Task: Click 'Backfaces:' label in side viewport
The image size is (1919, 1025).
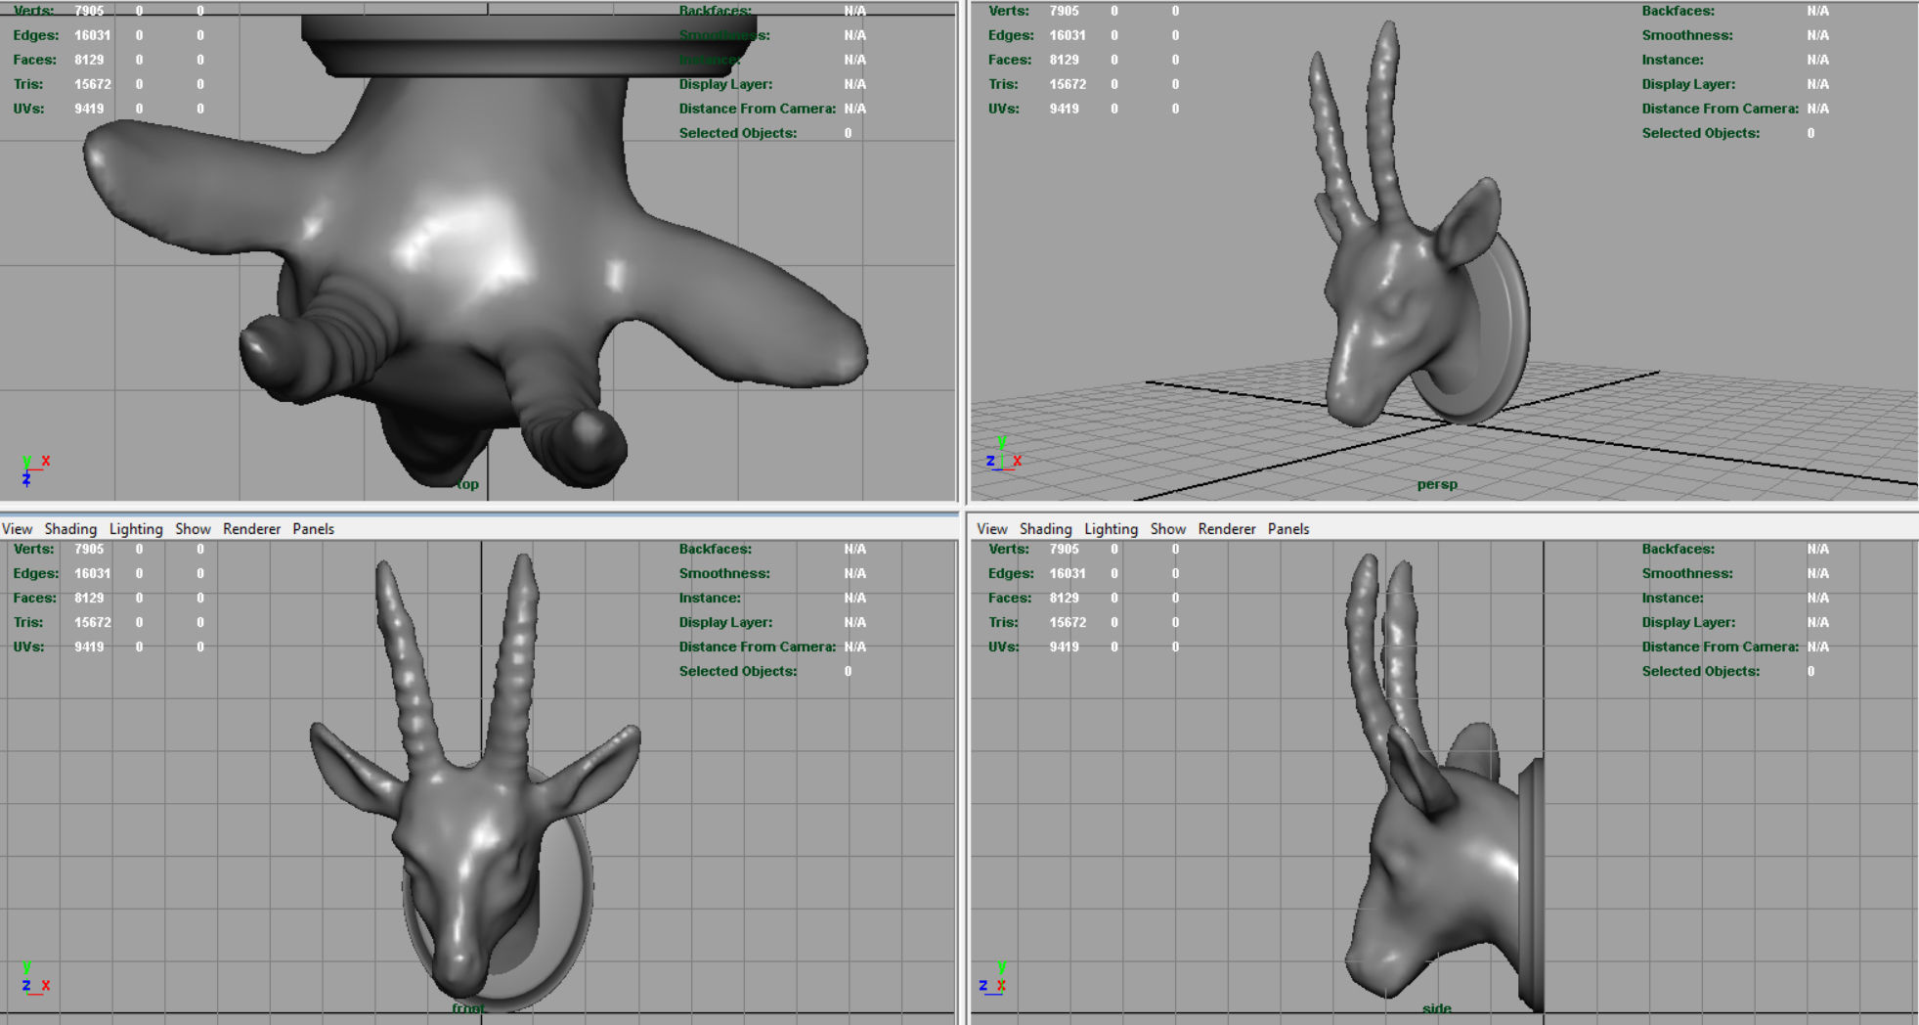Action: (1678, 549)
